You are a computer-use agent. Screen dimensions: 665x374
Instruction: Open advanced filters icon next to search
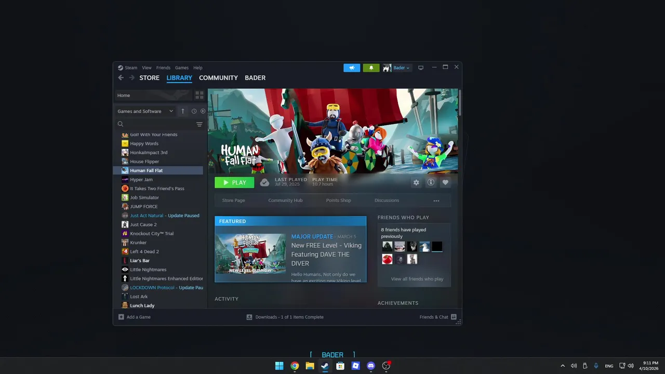pyautogui.click(x=199, y=124)
